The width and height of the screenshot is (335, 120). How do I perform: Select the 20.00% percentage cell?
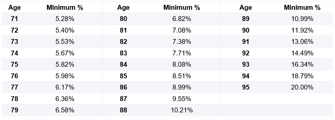(302, 87)
